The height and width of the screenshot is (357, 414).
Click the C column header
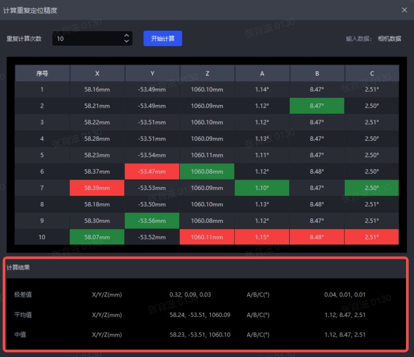coord(372,73)
